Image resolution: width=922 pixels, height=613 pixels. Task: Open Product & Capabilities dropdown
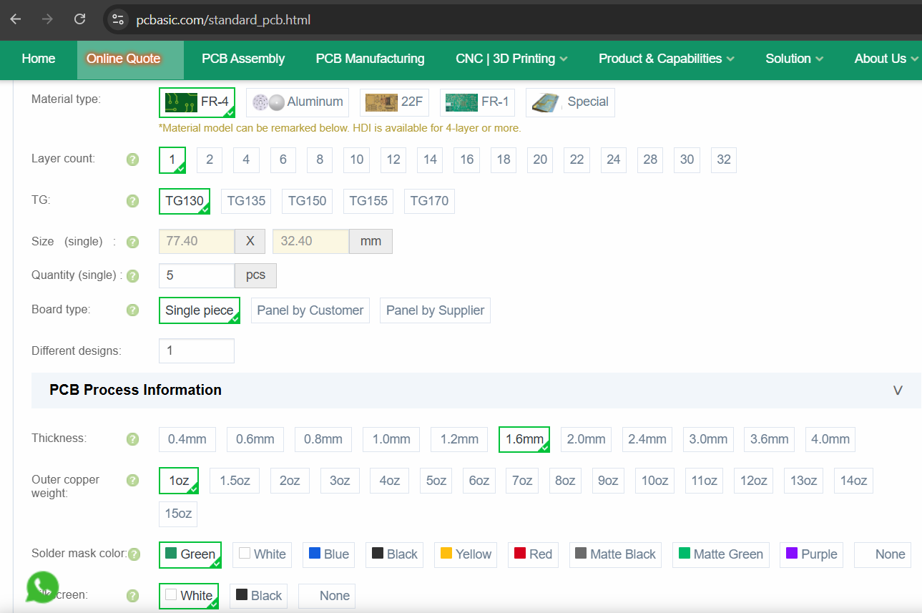(667, 59)
